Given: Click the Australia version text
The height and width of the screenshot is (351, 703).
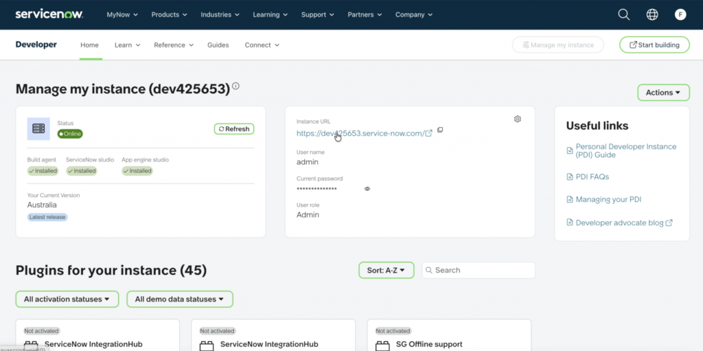Looking at the screenshot, I should point(42,205).
